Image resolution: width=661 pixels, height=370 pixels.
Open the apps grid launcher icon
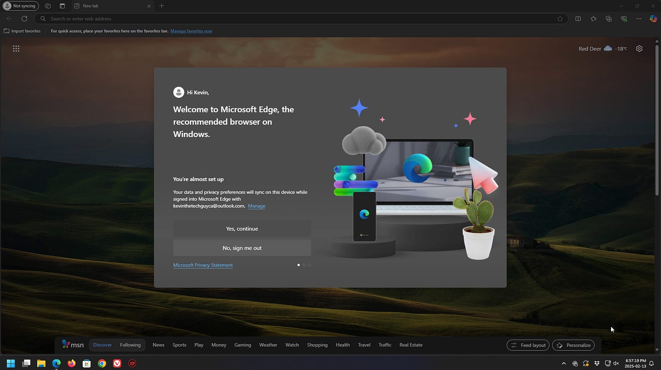[16, 49]
